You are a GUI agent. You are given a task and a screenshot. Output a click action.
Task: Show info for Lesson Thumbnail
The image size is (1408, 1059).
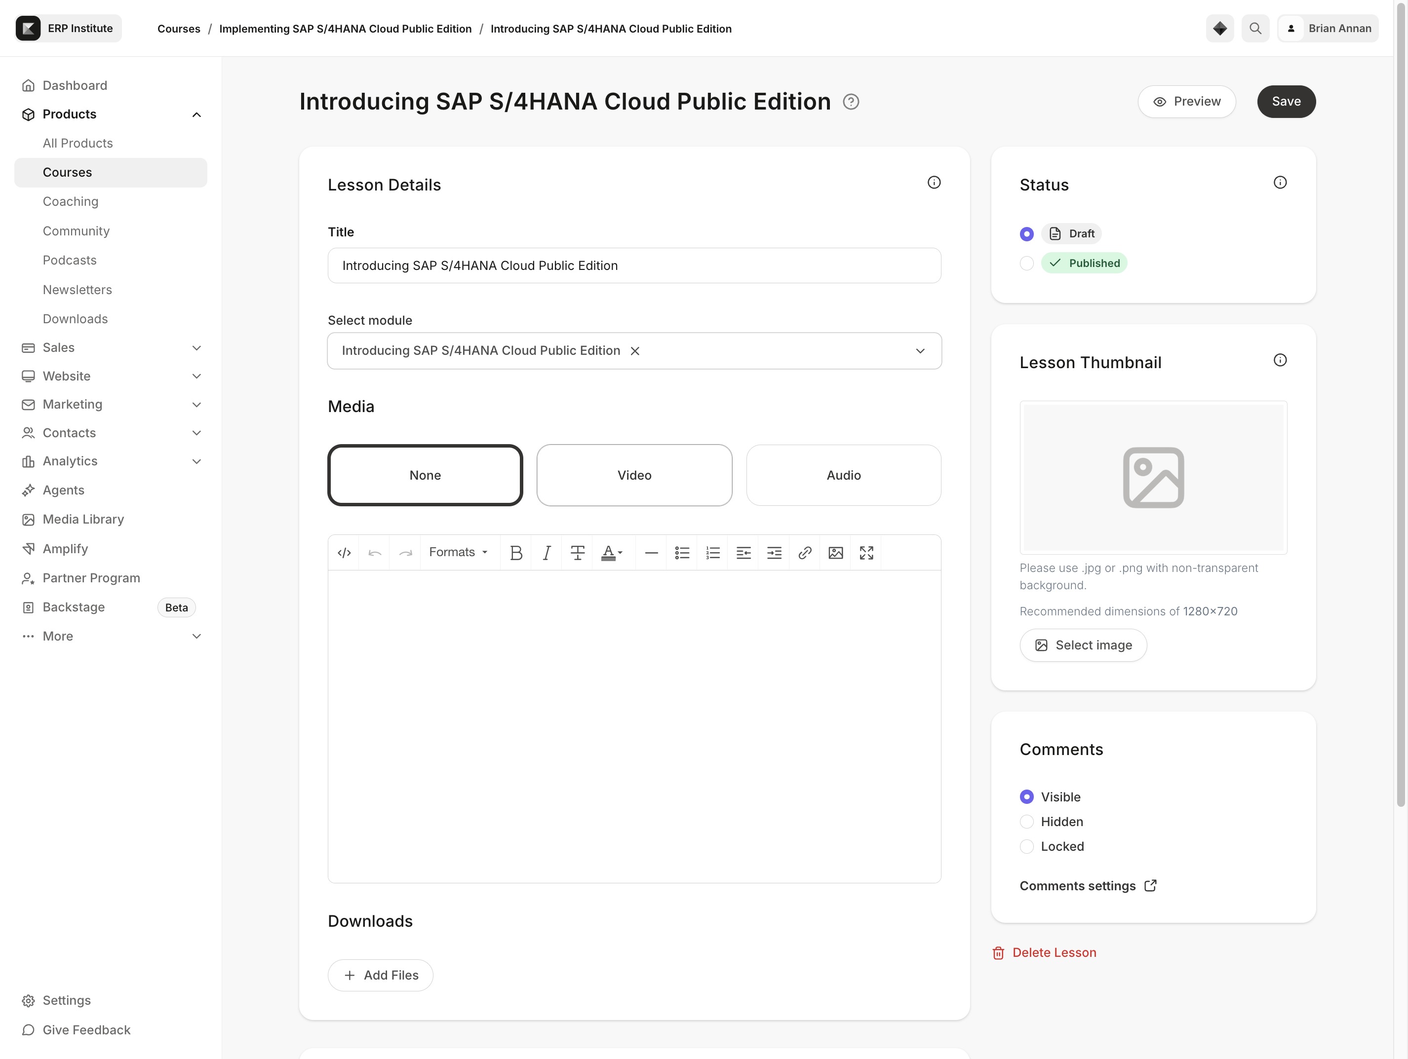tap(1280, 360)
